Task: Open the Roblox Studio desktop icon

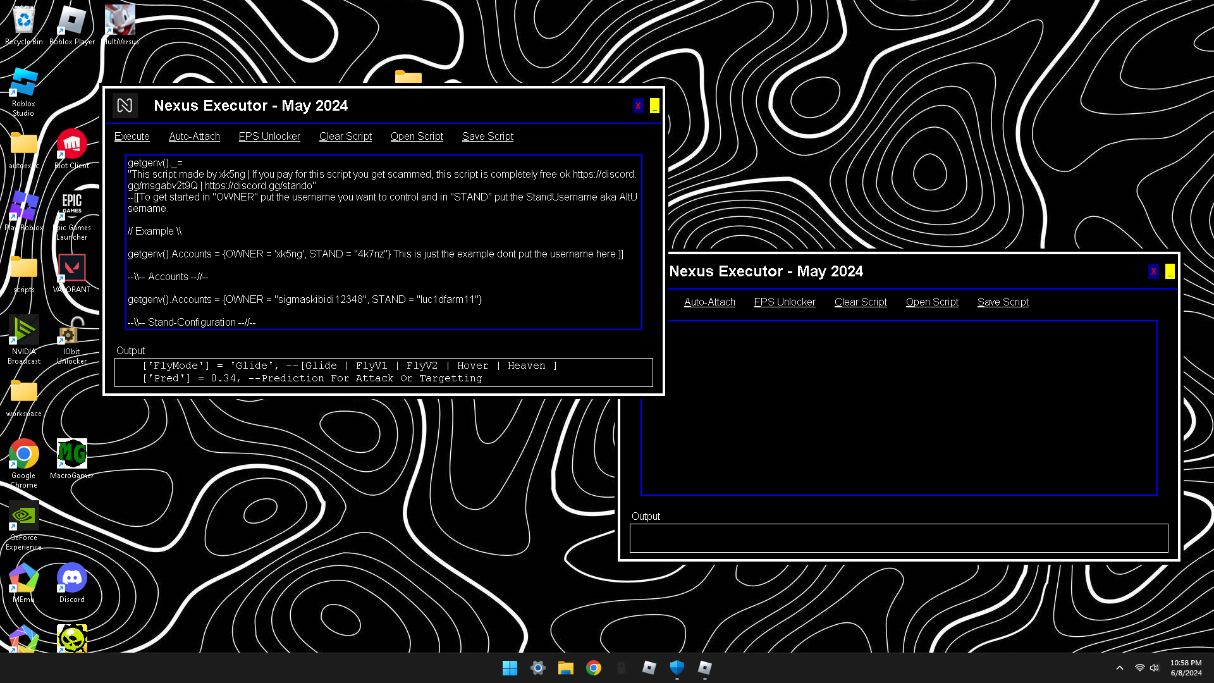Action: click(x=23, y=83)
